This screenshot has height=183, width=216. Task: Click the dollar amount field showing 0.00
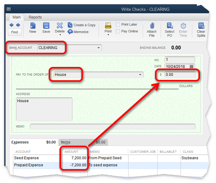pyautogui.click(x=180, y=75)
